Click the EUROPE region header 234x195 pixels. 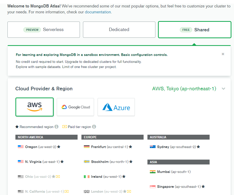112,137
